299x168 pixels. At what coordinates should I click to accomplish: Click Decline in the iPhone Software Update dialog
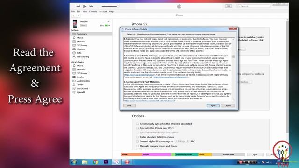point(228,106)
